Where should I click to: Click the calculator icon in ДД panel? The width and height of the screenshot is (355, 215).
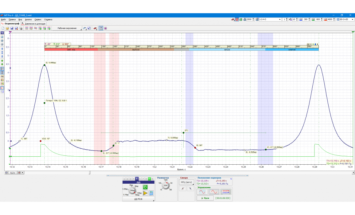tap(151, 193)
